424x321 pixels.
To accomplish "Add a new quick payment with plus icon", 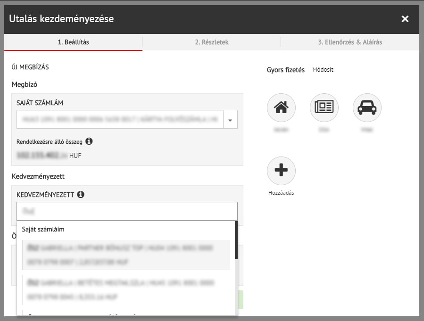I will pos(281,171).
